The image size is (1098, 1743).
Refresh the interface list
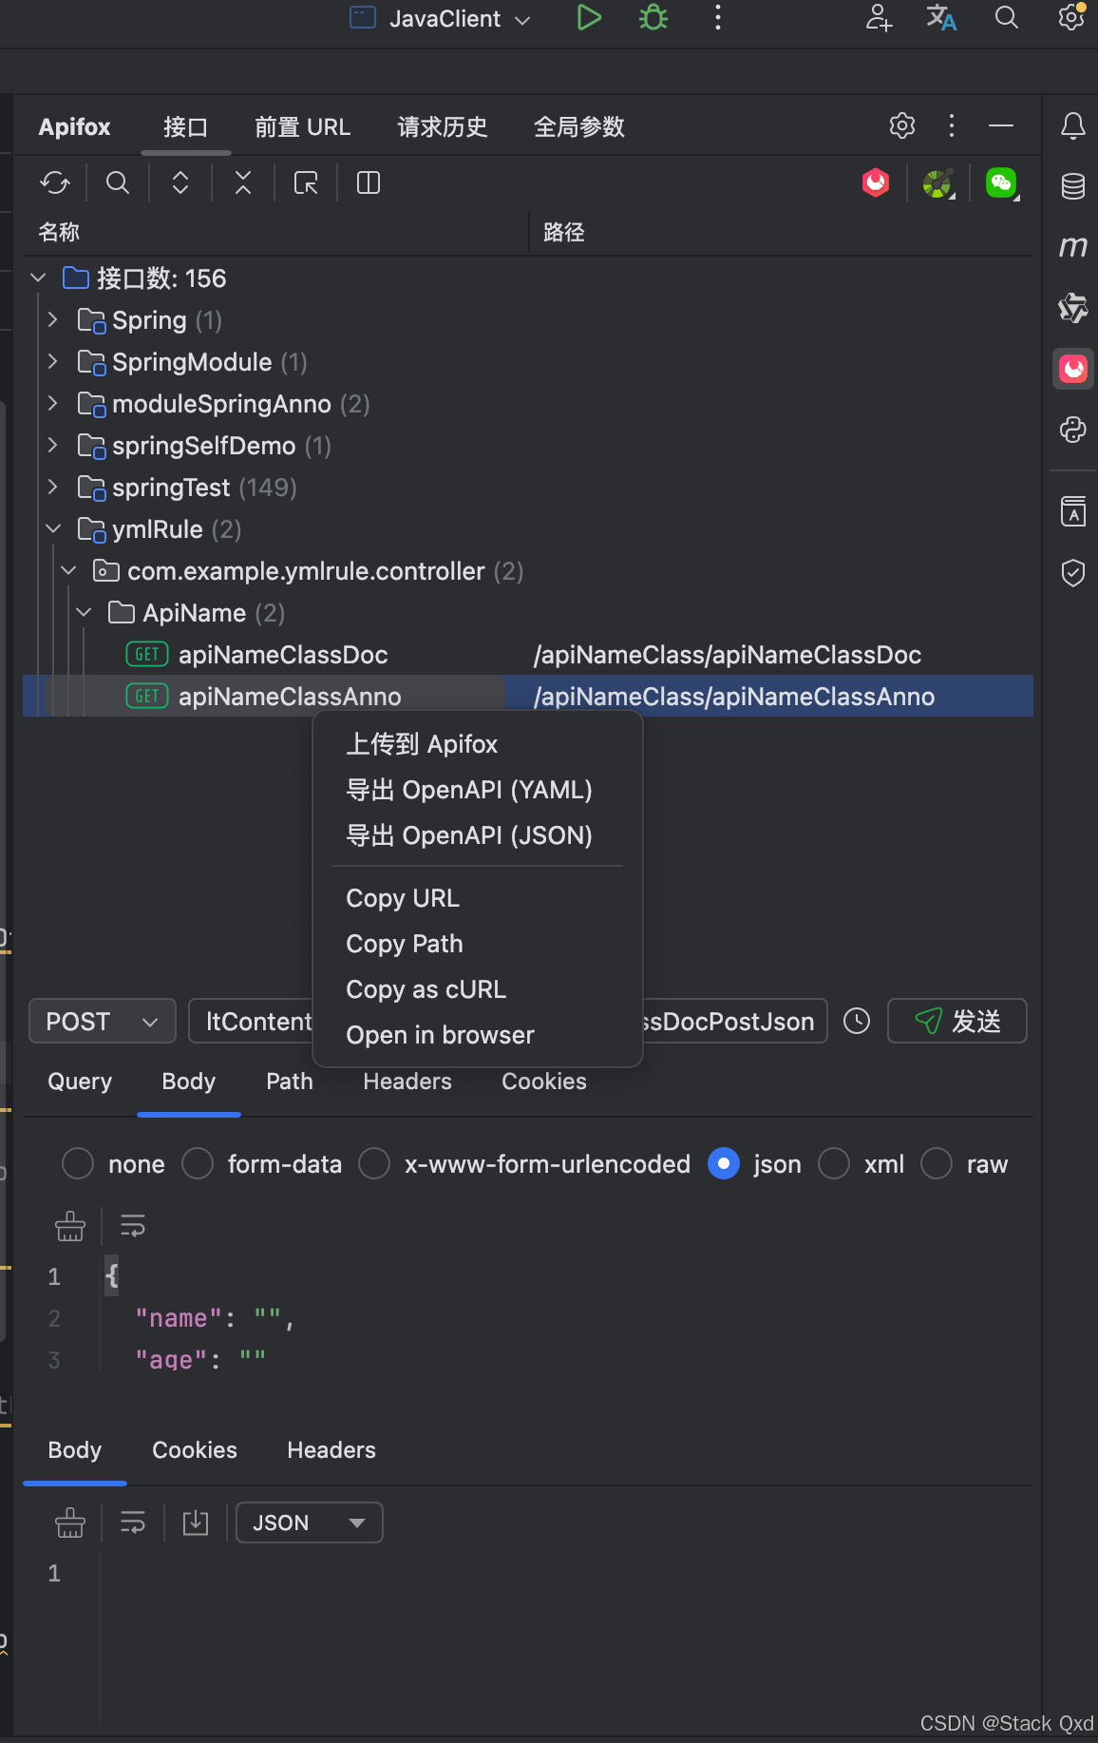point(55,182)
